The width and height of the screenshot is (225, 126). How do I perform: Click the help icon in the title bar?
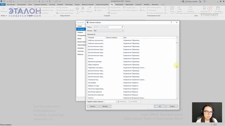click(204, 1)
